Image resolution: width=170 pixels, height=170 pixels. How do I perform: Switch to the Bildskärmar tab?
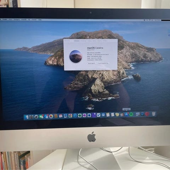[x=83, y=41]
